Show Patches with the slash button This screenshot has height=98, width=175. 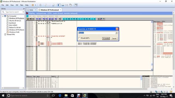click(x=82, y=19)
